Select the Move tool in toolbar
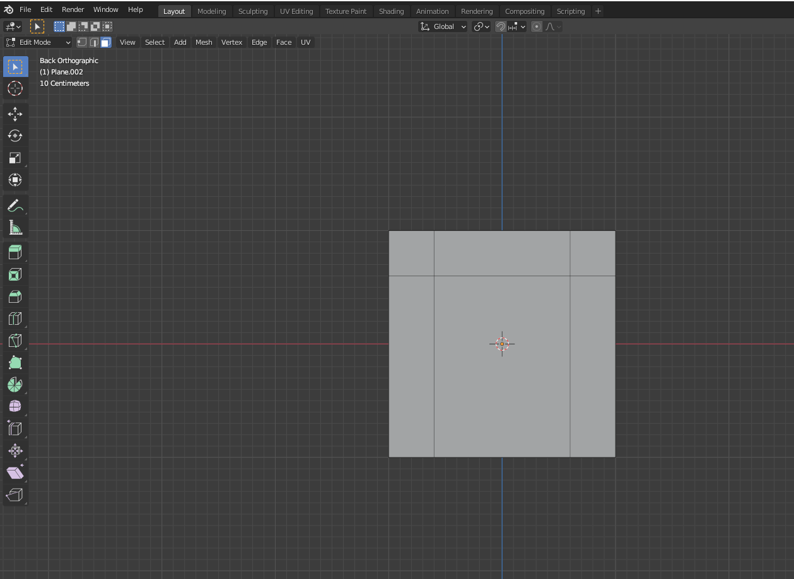 (x=15, y=114)
